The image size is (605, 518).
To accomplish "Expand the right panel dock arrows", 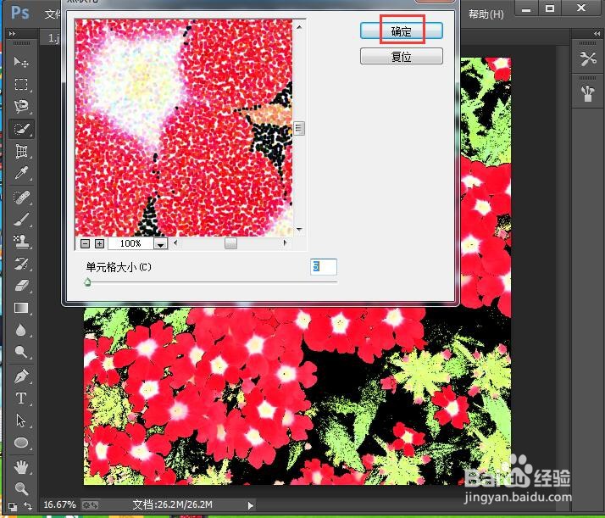I will tap(597, 34).
